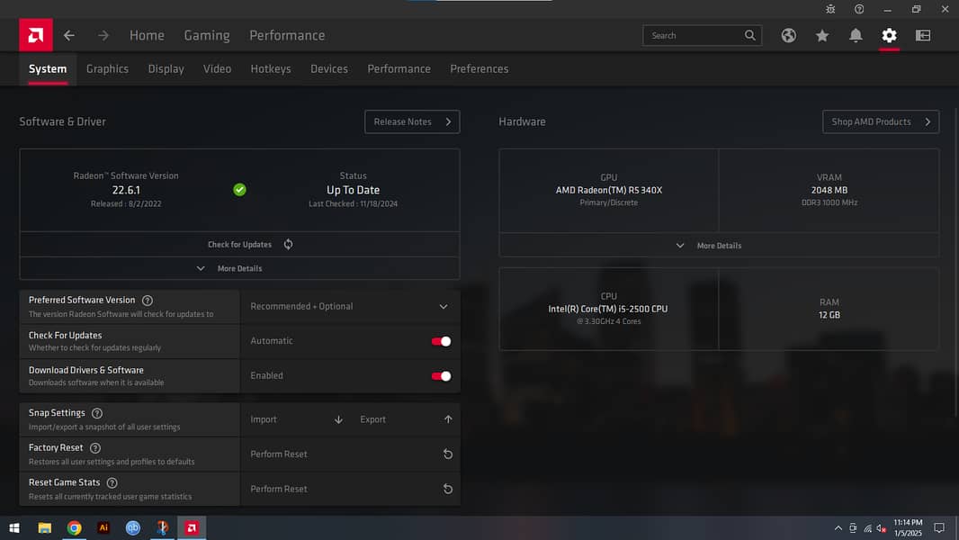
Task: Click the Factory Reset undo icon
Action: point(448,454)
